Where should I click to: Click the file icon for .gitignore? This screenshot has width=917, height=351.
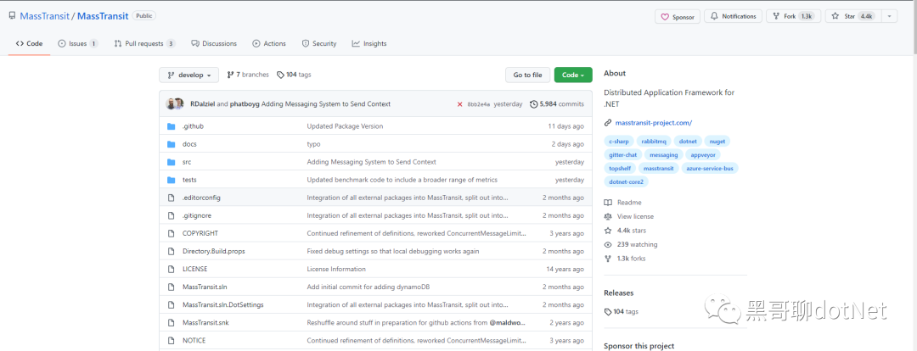pyautogui.click(x=172, y=215)
